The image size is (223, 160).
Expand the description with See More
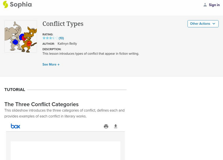tap(51, 64)
